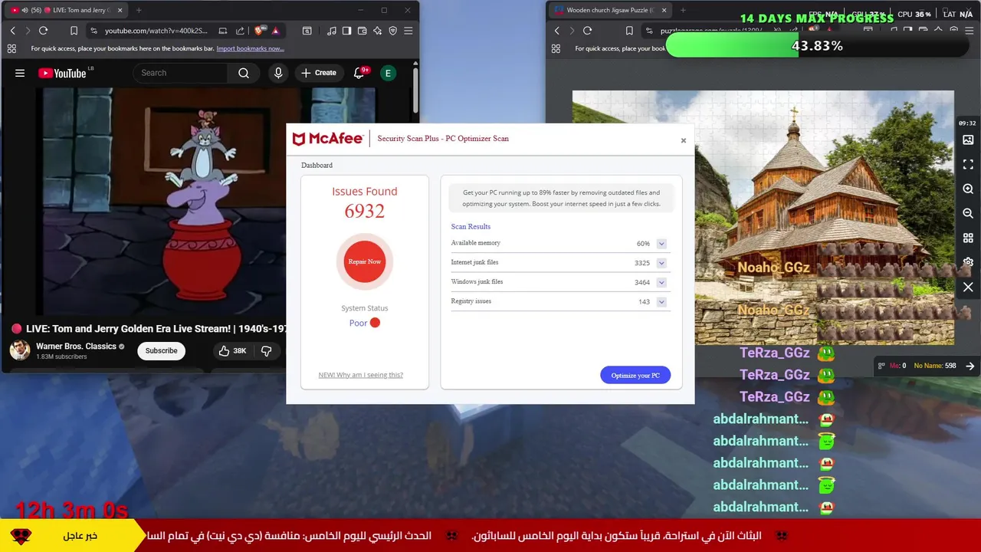
Task: Click Optimize my PC
Action: point(635,375)
